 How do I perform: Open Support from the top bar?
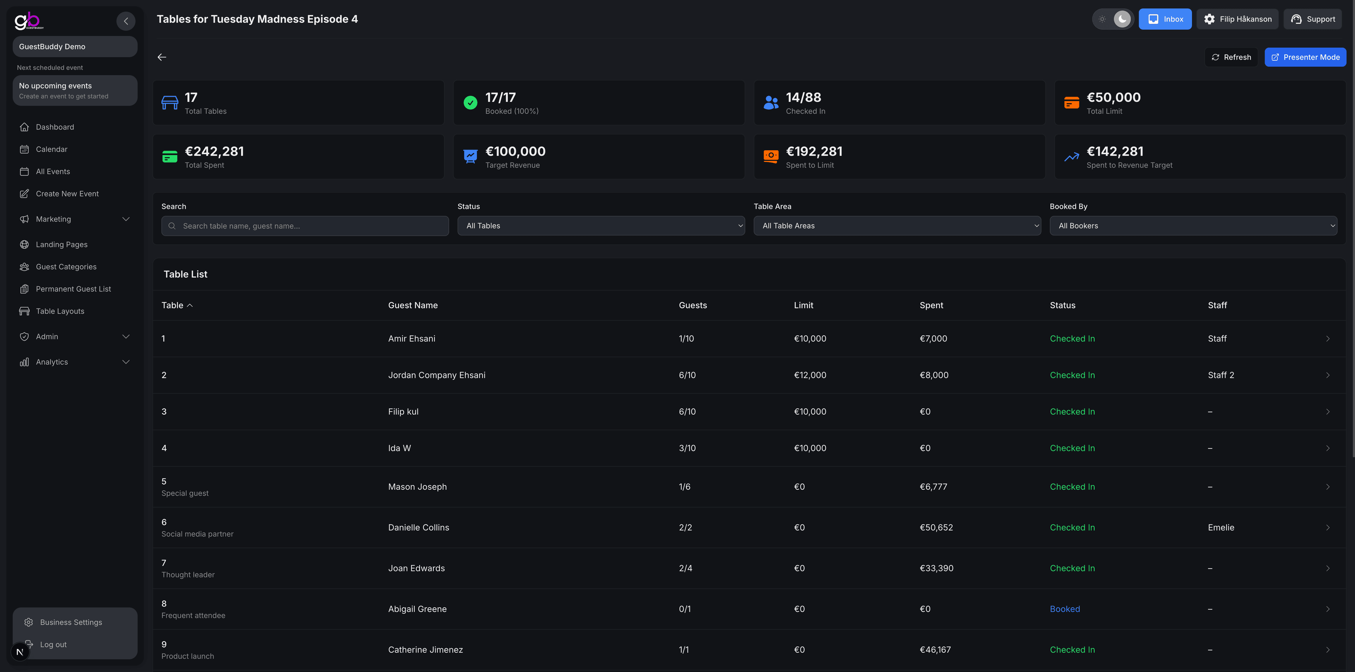coord(1312,19)
